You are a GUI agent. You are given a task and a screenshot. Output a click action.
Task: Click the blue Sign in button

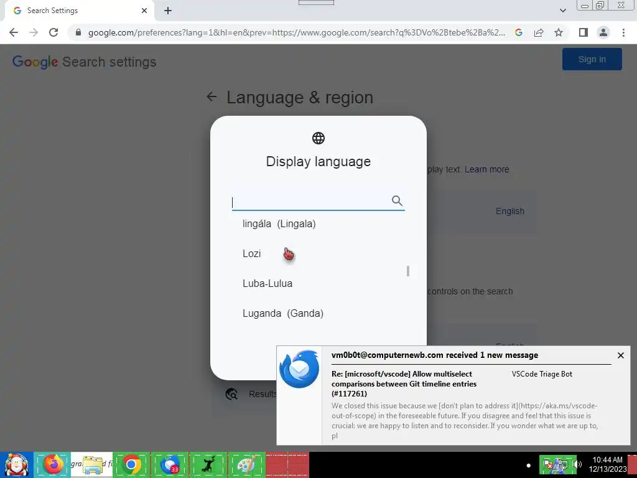[x=592, y=59]
